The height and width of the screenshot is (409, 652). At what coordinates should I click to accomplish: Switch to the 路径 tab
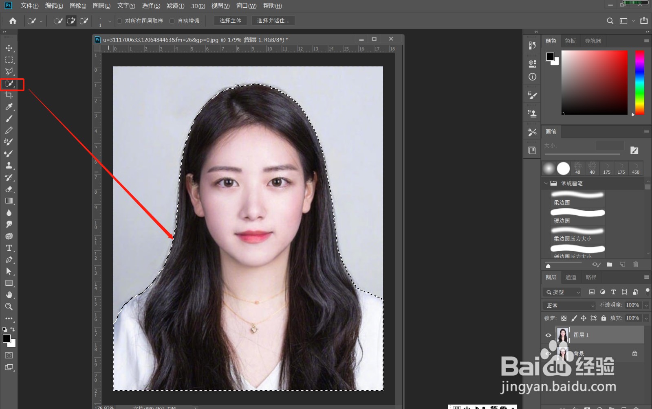(591, 277)
